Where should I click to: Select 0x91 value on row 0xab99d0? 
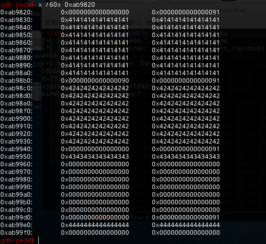[186, 217]
